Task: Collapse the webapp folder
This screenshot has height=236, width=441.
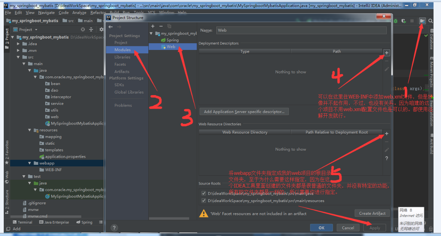Action: [x=29, y=163]
